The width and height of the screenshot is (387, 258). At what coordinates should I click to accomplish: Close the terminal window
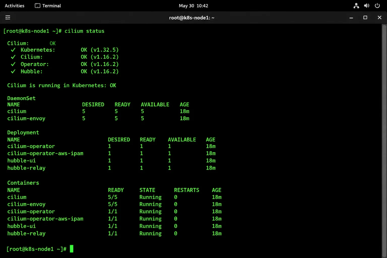(379, 17)
